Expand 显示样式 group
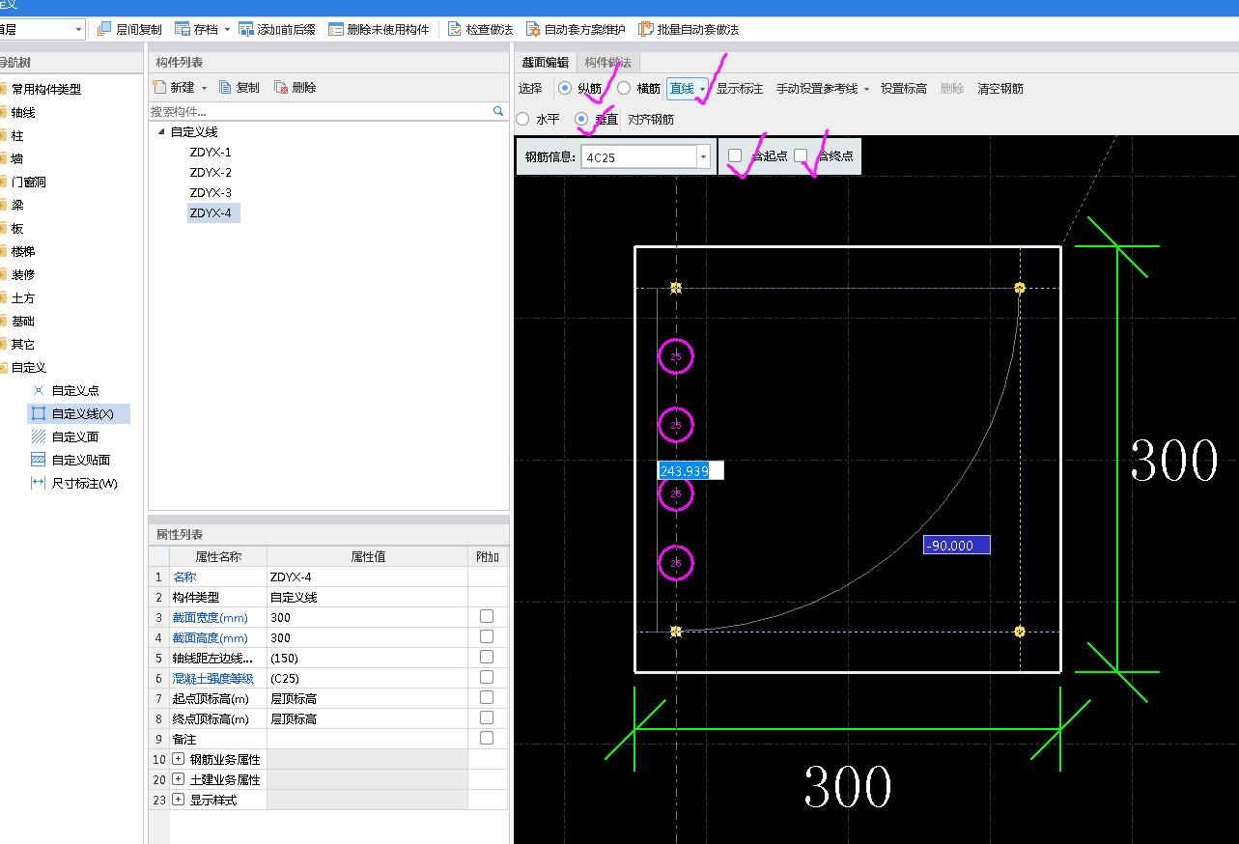Viewport: 1239px width, 844px height. [x=178, y=800]
